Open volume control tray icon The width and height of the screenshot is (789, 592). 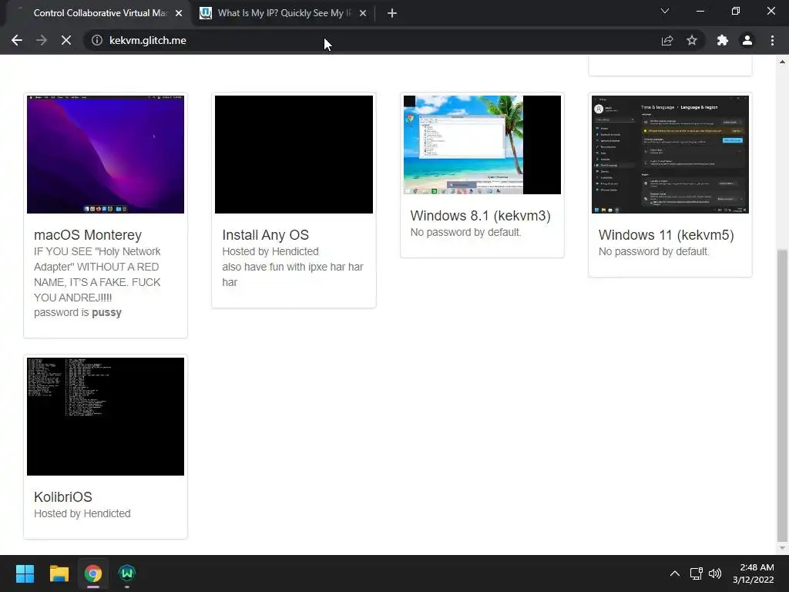click(x=714, y=573)
